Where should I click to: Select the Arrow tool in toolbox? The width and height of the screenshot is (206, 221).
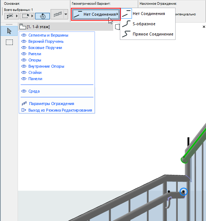(x=9, y=31)
